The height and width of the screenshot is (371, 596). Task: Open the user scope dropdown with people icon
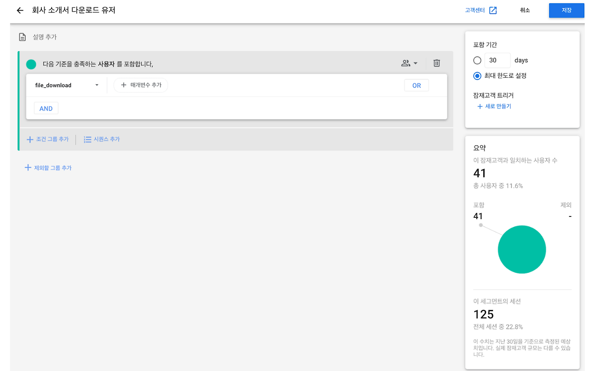tap(409, 63)
